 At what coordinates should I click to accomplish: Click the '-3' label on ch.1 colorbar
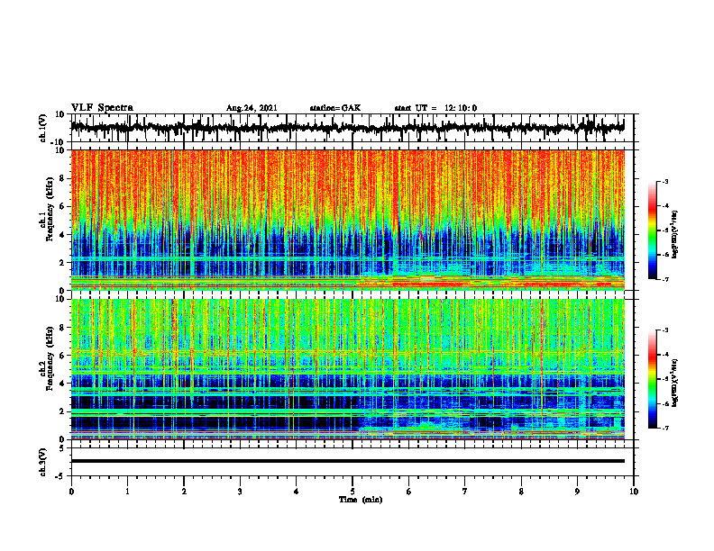coord(664,182)
